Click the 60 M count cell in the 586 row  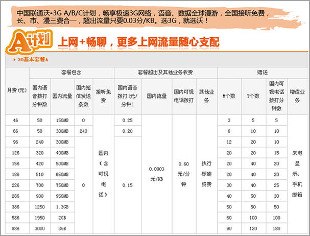[229, 218]
